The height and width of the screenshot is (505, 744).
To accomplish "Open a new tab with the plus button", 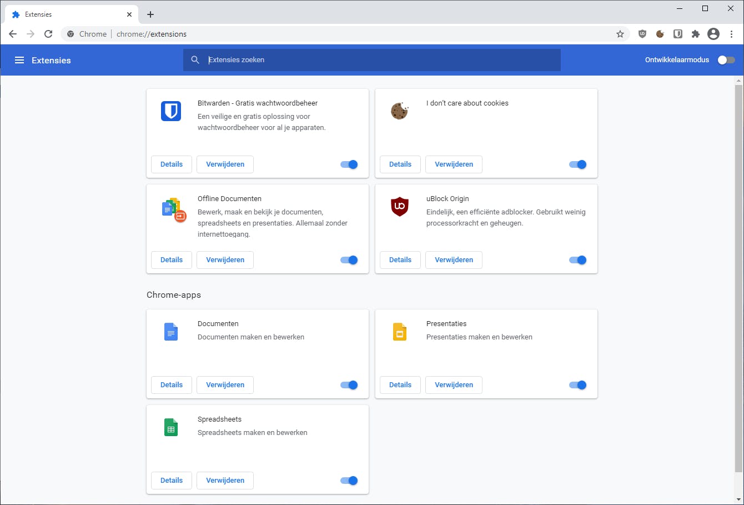I will [150, 14].
